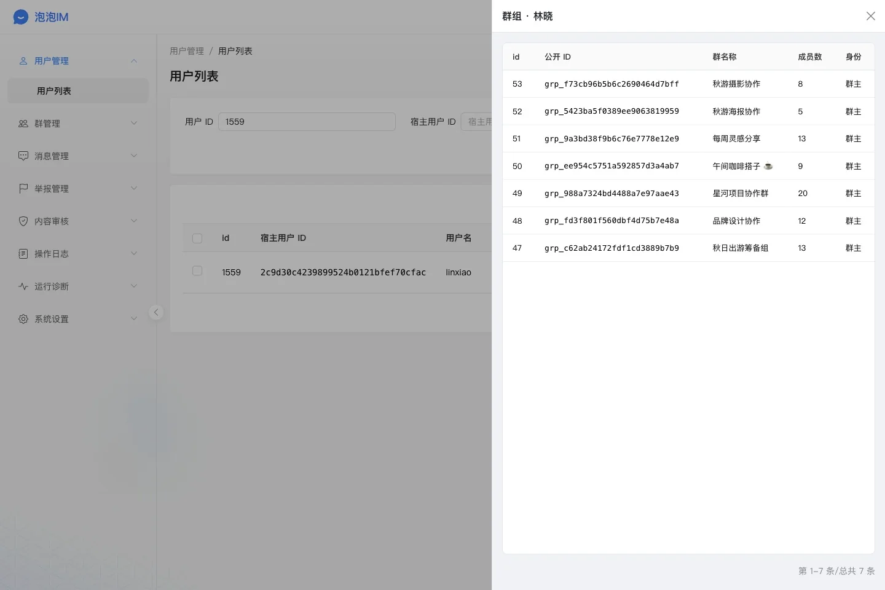Select group ID grp_f73cb96b5b6c2690464d7bff
The height and width of the screenshot is (590, 885).
click(x=612, y=84)
